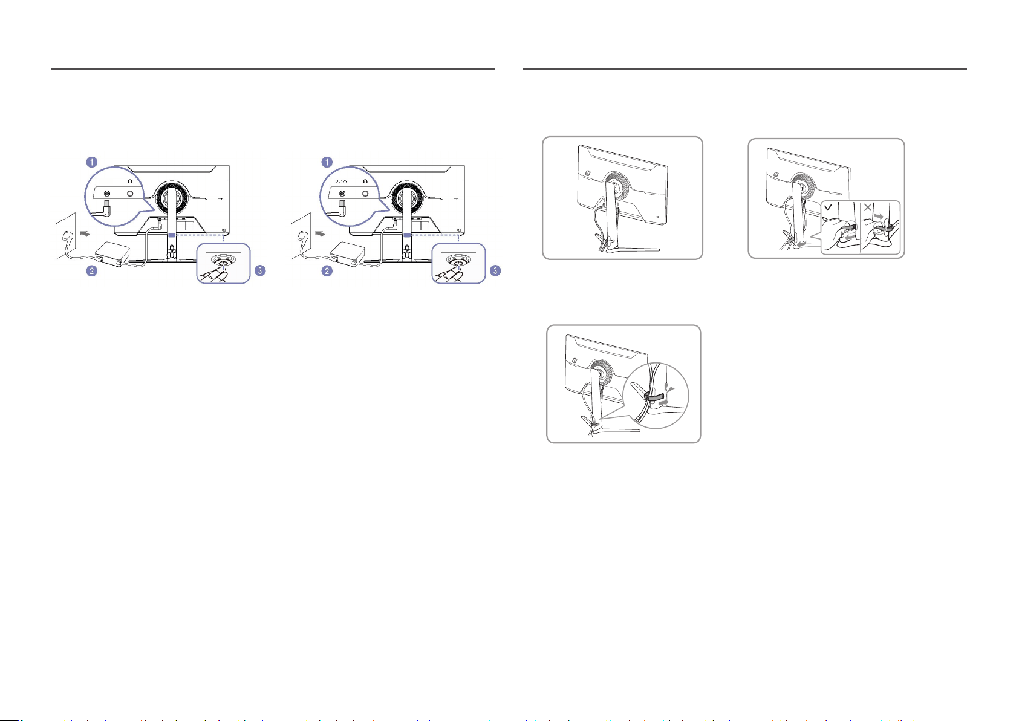Click the X mark in cable callout
Viewport: 1019px width, 721px height.
coord(868,207)
